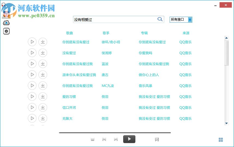Download the song 无限大
This screenshot has width=234, height=147.
pyautogui.click(x=43, y=118)
